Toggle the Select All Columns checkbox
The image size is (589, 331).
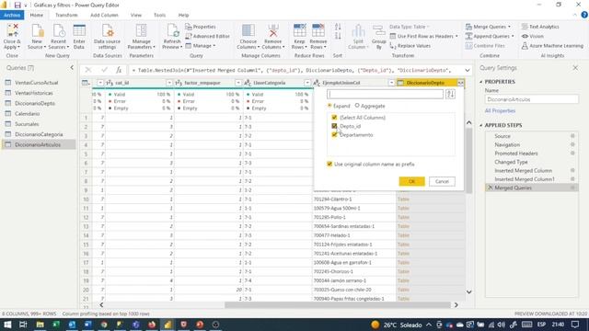tap(334, 118)
